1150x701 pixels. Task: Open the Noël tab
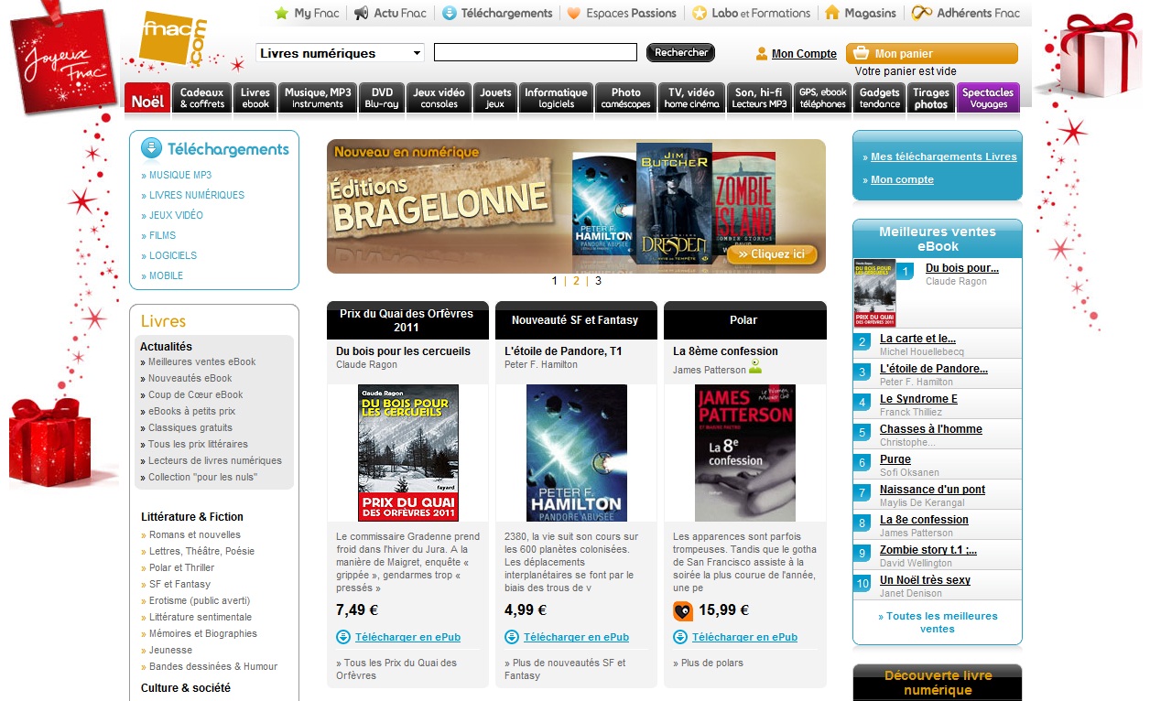tap(147, 99)
